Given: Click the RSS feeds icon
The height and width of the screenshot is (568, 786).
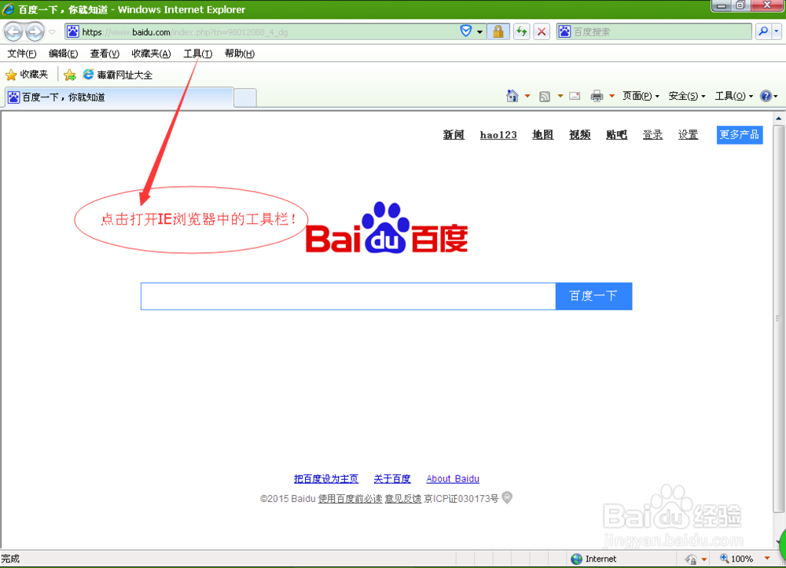Looking at the screenshot, I should (x=545, y=96).
